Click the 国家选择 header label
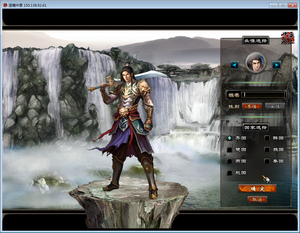Screen dimensions: 300x233 [256, 127]
